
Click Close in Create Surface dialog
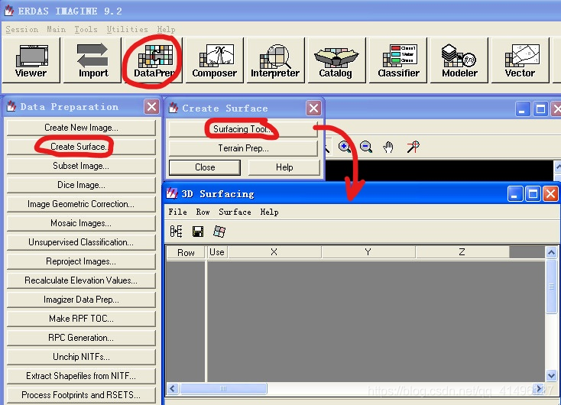click(205, 167)
